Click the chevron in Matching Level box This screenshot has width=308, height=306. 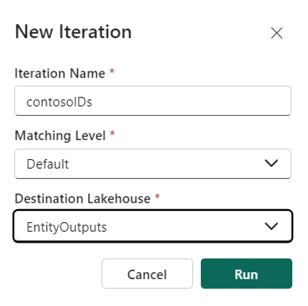(271, 164)
